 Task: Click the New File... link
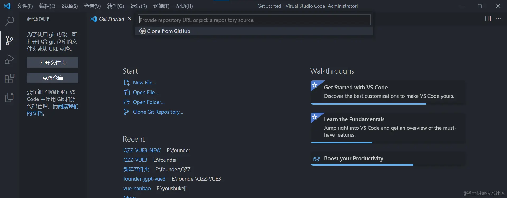(x=144, y=83)
